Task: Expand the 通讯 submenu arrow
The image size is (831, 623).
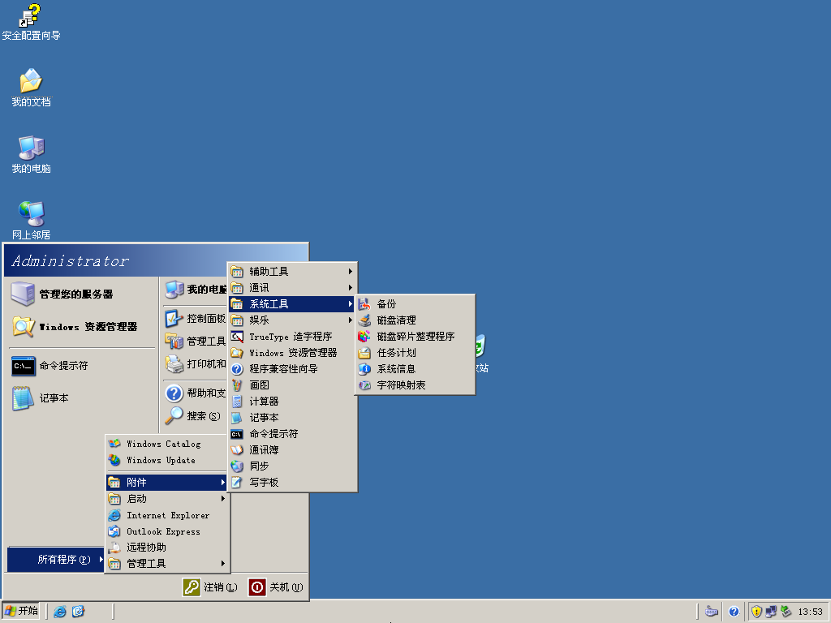Action: pyautogui.click(x=351, y=288)
